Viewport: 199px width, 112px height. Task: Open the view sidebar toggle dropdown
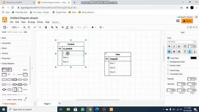(5, 27)
